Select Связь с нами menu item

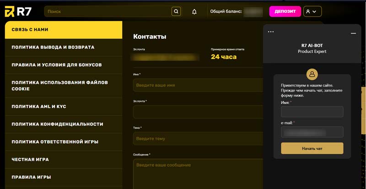click(63, 30)
